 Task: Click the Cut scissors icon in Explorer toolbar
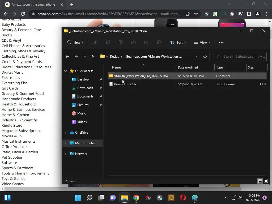tap(95, 42)
